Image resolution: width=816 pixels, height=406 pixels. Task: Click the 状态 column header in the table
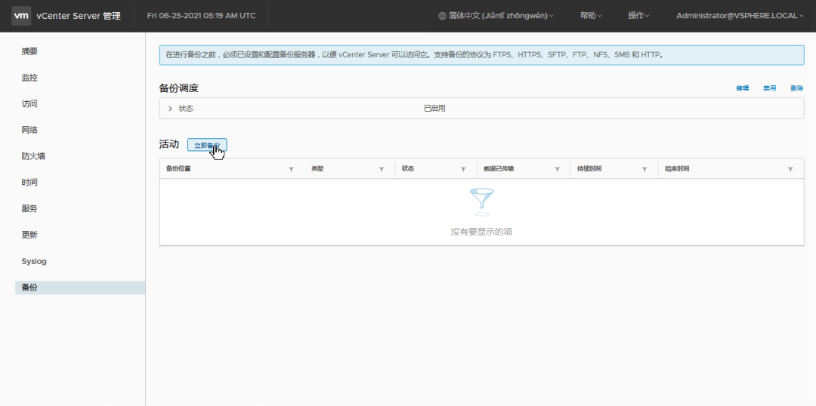click(x=408, y=169)
